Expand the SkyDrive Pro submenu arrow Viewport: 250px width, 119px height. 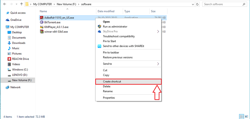(x=158, y=31)
